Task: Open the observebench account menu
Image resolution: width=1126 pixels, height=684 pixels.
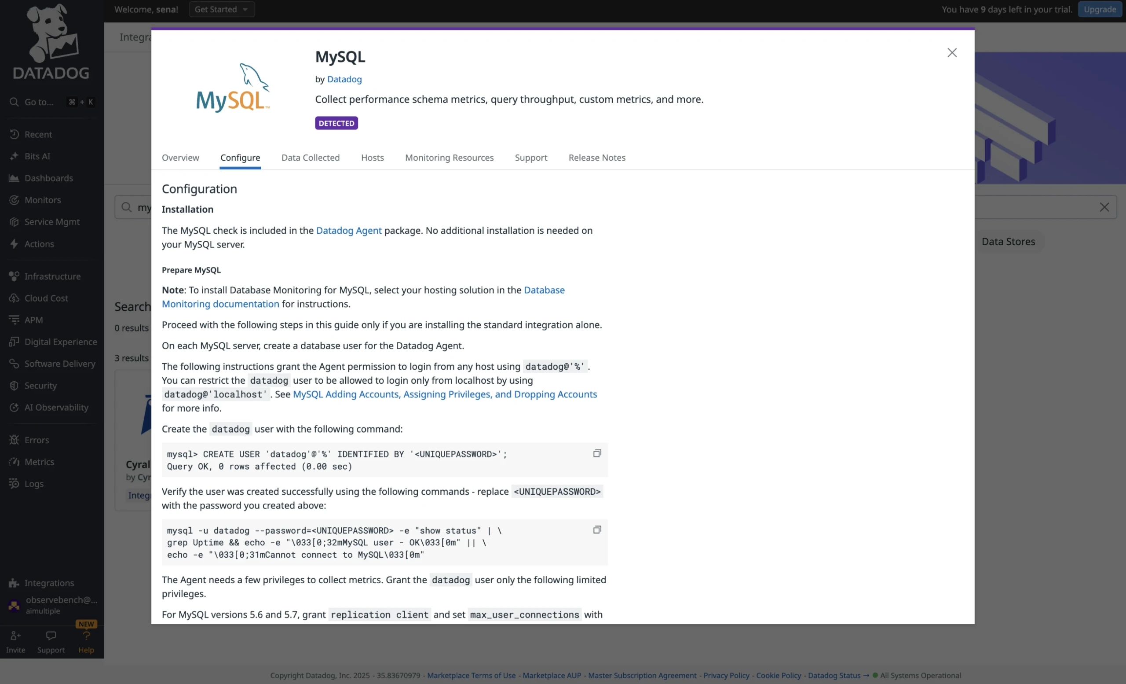Action: [x=52, y=605]
